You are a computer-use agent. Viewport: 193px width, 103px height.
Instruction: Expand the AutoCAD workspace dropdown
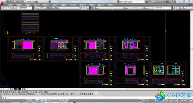click(36, 2)
